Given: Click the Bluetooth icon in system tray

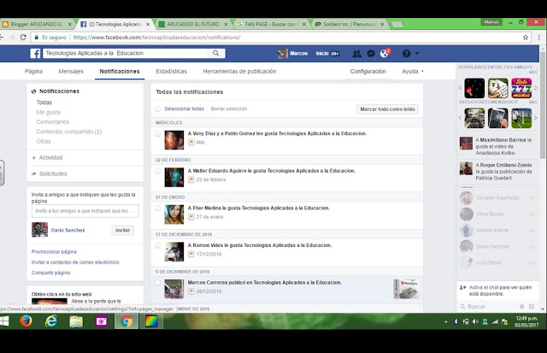Looking at the screenshot, I should [x=456, y=321].
